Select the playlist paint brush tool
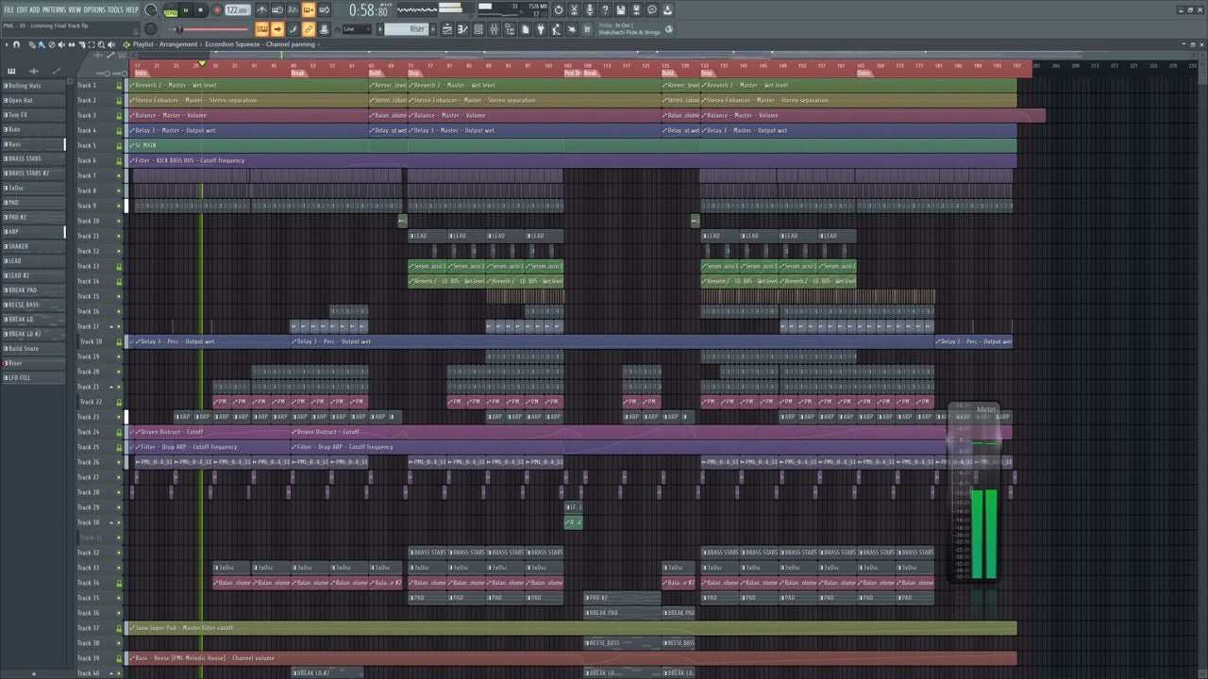The height and width of the screenshot is (679, 1208). [x=42, y=45]
